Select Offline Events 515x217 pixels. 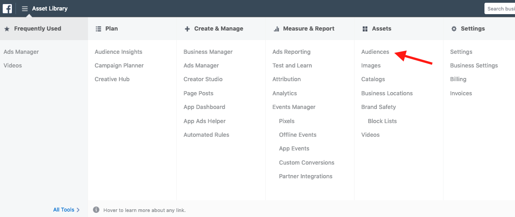tap(298, 134)
